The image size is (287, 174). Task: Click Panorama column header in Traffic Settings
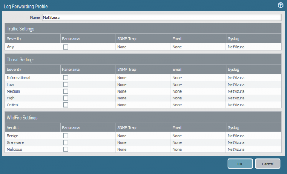88,38
